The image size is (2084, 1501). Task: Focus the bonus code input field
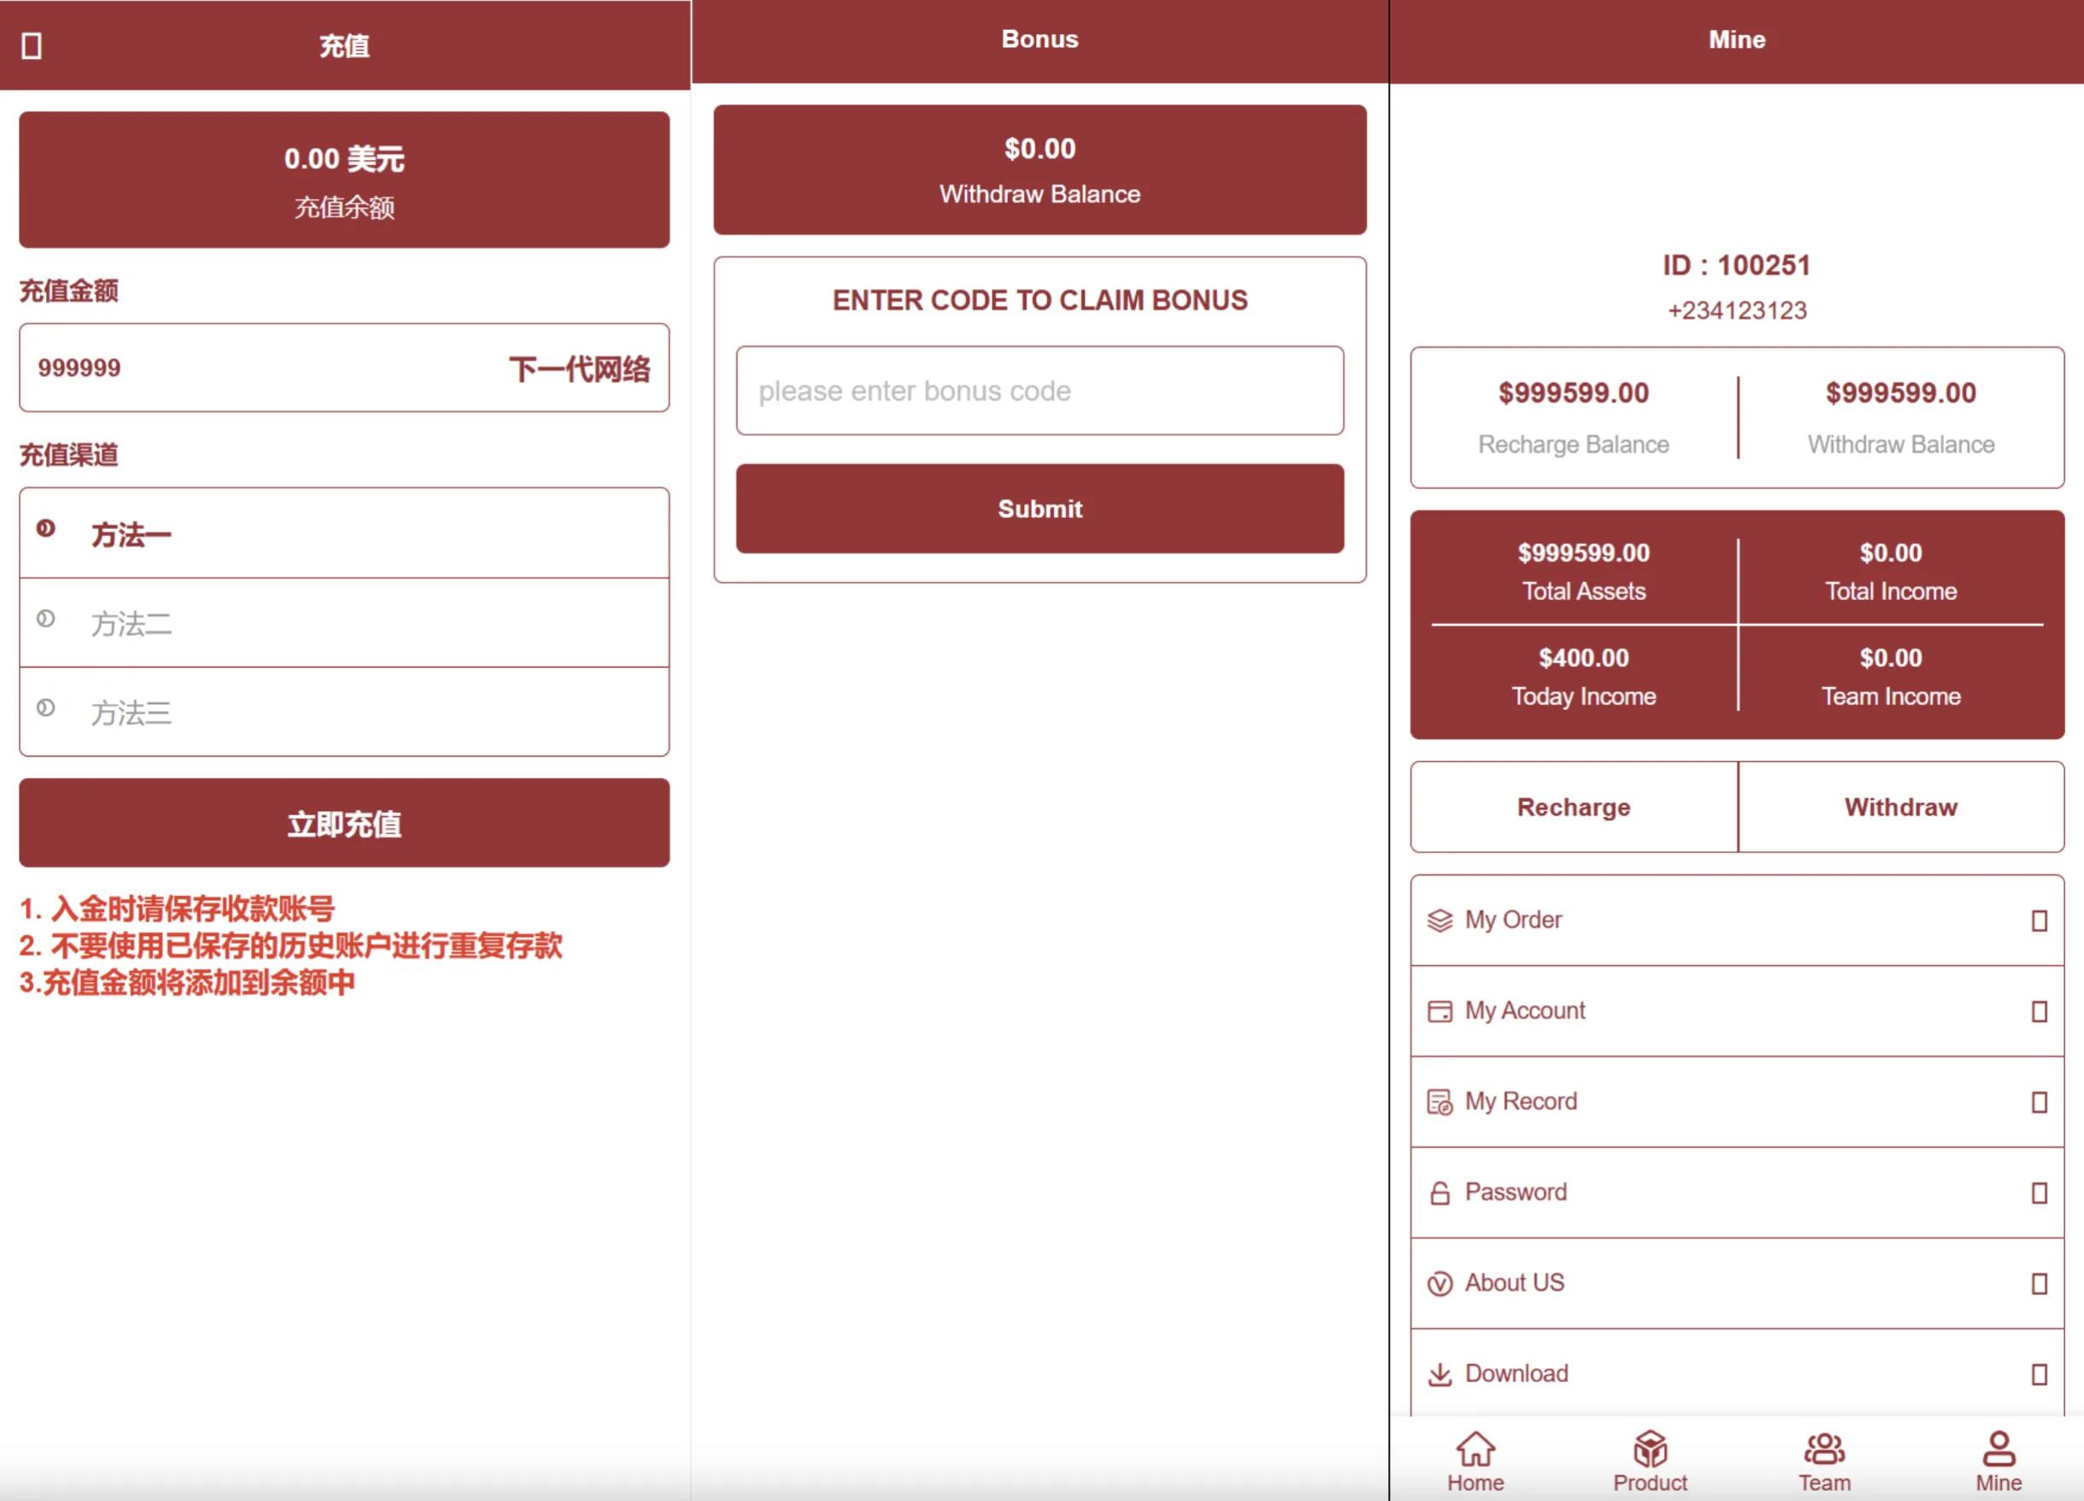[1039, 391]
